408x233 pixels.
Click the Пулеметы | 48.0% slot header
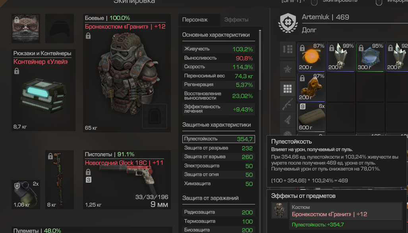[x=37, y=230]
